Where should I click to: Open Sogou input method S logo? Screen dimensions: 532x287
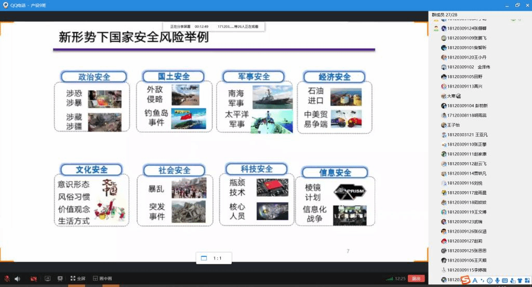466,280
